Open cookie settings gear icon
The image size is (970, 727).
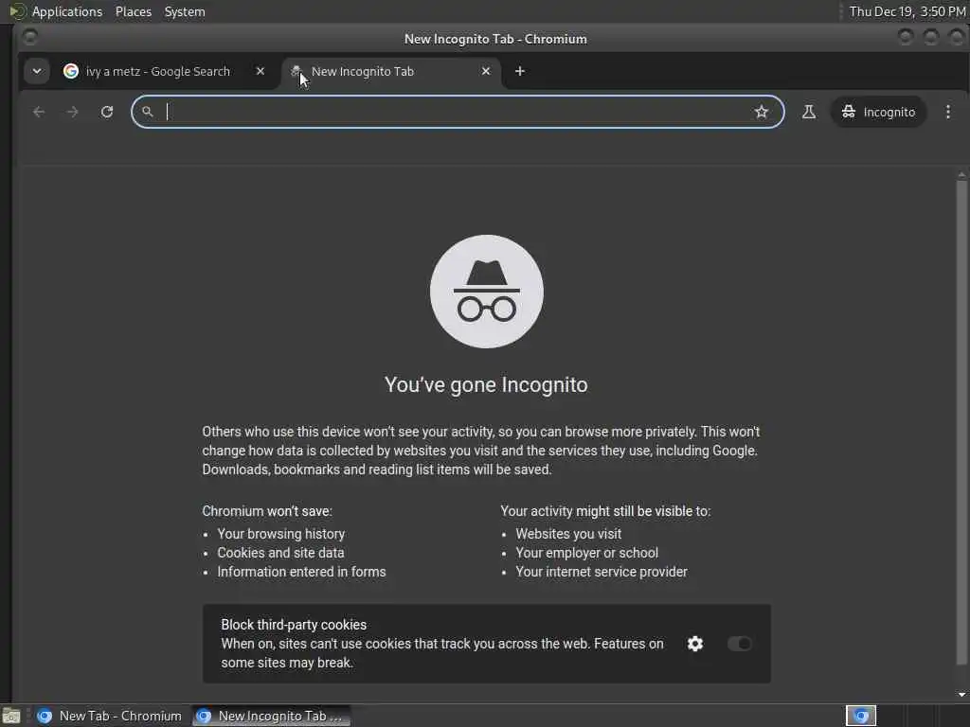[695, 644]
